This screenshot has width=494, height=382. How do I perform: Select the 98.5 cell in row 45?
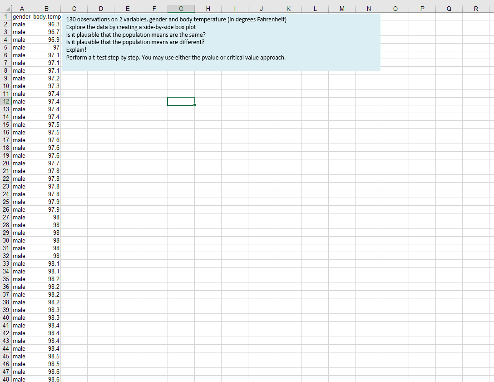click(x=46, y=356)
